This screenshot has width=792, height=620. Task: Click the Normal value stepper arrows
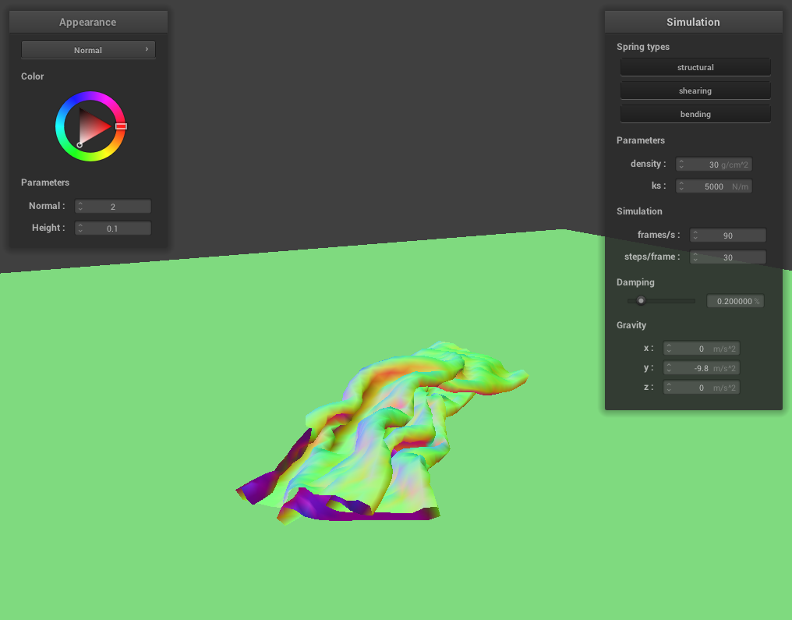pyautogui.click(x=80, y=206)
